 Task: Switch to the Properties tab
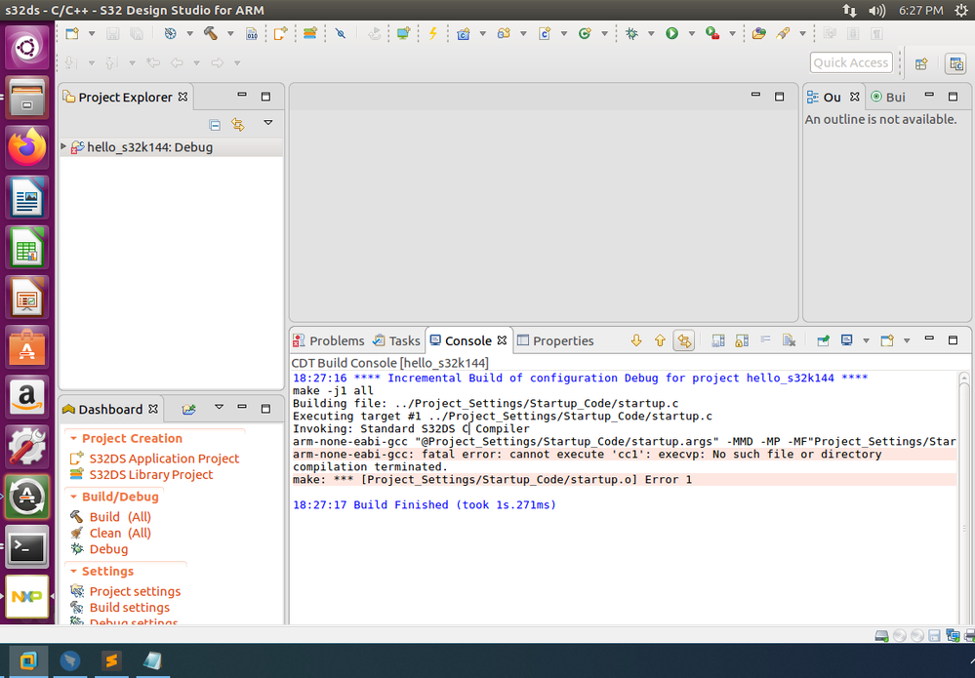point(555,340)
